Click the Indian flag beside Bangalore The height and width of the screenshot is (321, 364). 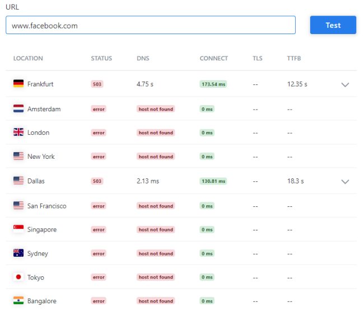(18, 300)
